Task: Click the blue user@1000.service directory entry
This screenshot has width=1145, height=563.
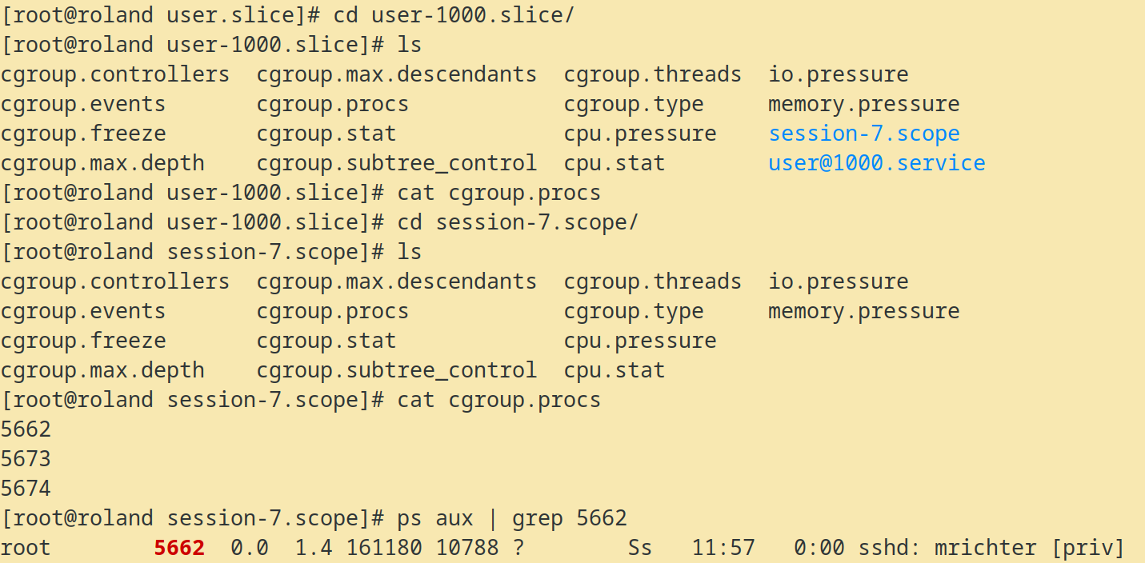Action: 876,163
